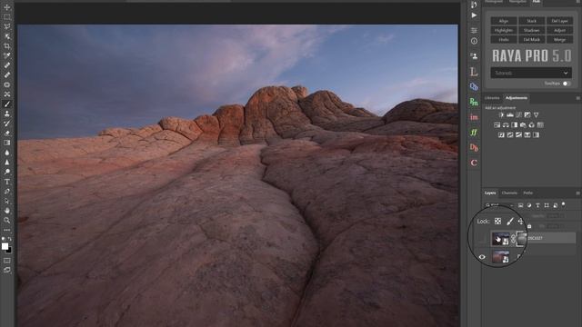The width and height of the screenshot is (582, 327).
Task: Open the ff plugin panel icon
Action: click(474, 133)
